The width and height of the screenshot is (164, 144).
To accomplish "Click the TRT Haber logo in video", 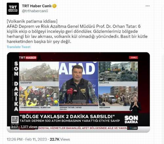I will (x=28, y=58).
